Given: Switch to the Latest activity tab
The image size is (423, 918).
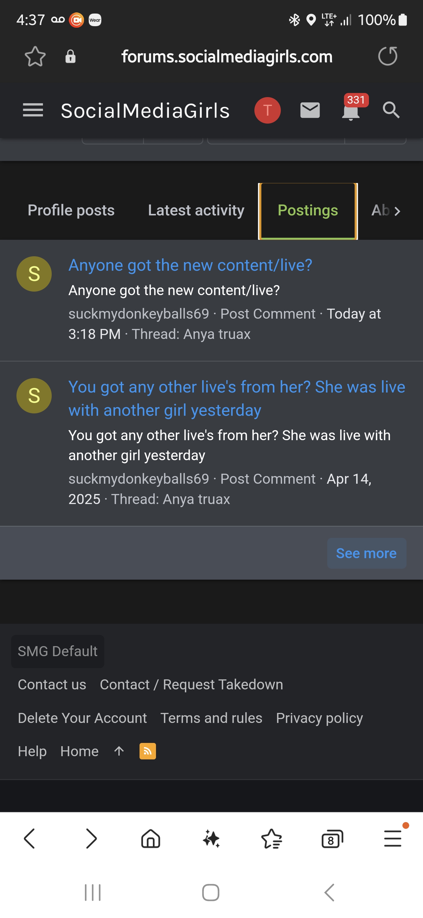Looking at the screenshot, I should pyautogui.click(x=196, y=210).
